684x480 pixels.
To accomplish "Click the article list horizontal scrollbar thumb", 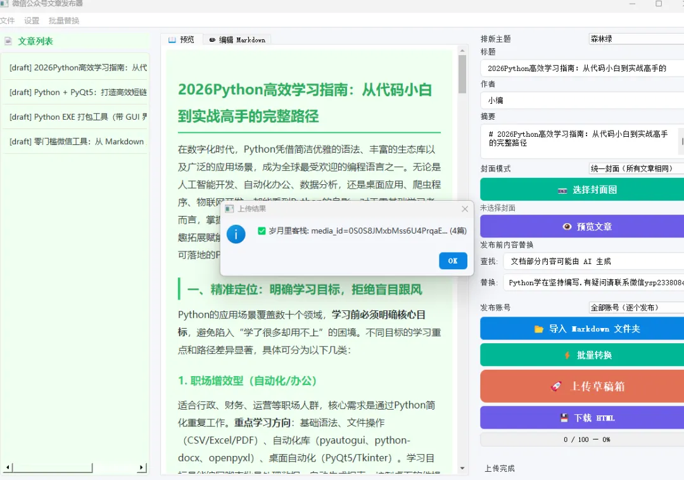I will [53, 468].
